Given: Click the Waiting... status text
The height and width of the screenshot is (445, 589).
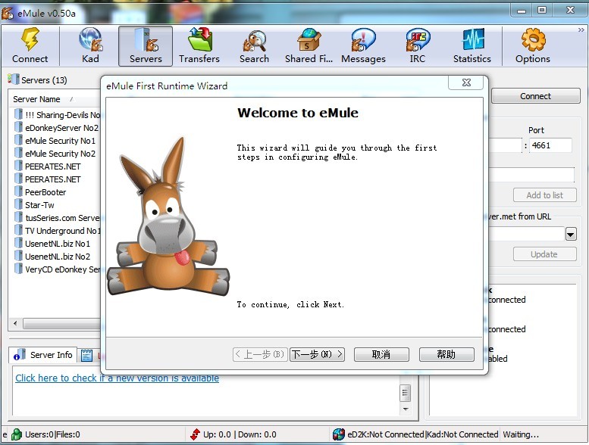Looking at the screenshot, I should tap(521, 434).
